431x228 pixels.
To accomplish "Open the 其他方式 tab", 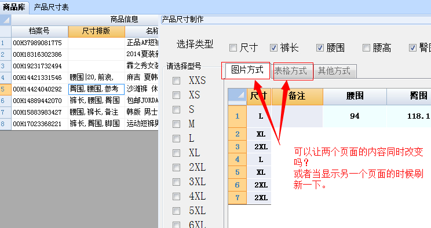I will tap(334, 71).
